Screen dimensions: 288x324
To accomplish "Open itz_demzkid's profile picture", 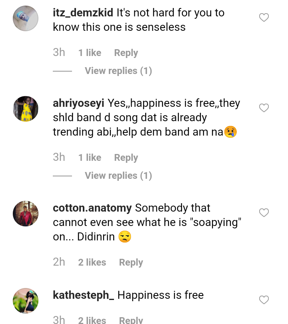I will click(26, 18).
